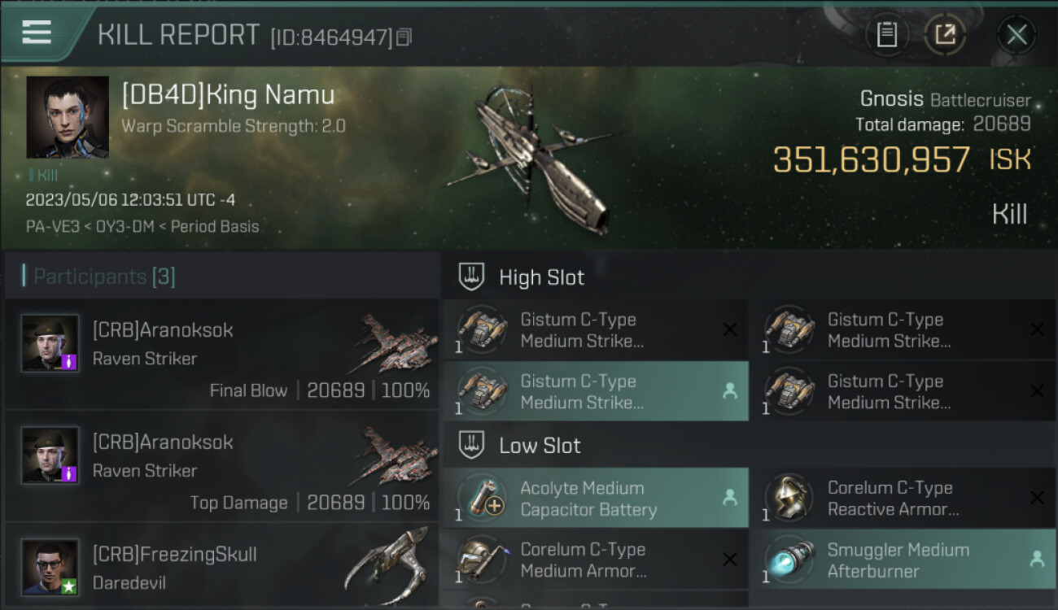This screenshot has height=610, width=1058.
Task: Select the Corelum C-Type Medium Armor module
Action: (596, 560)
